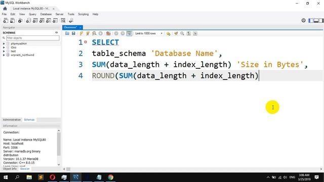The width and height of the screenshot is (324, 182).
Task: Place cursor on SELECT keyword line
Action: 105,42
